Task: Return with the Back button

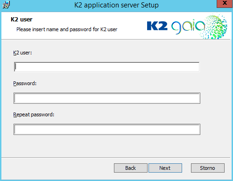Action: tap(131, 168)
